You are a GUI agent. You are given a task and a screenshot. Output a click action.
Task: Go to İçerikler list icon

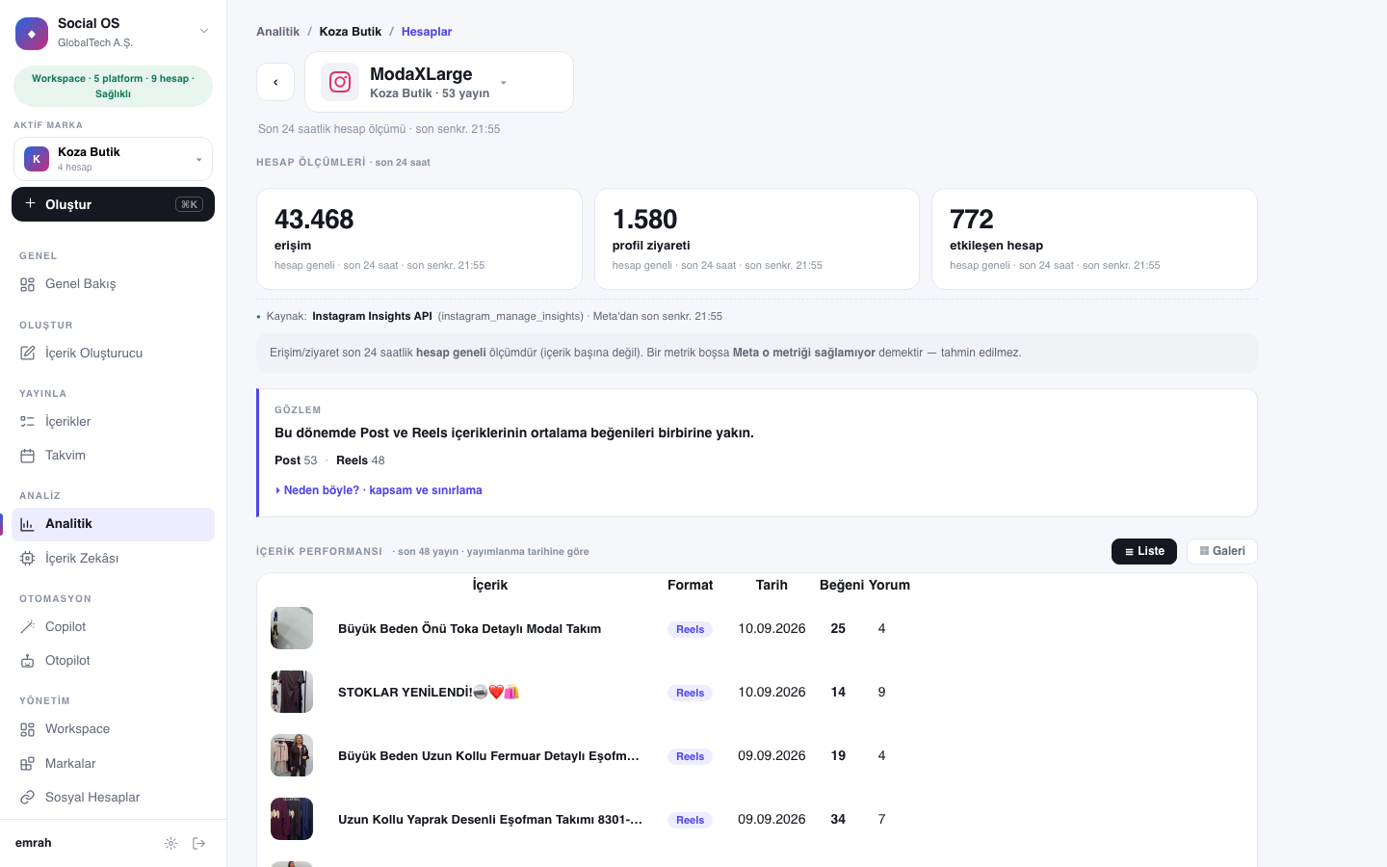tap(27, 422)
